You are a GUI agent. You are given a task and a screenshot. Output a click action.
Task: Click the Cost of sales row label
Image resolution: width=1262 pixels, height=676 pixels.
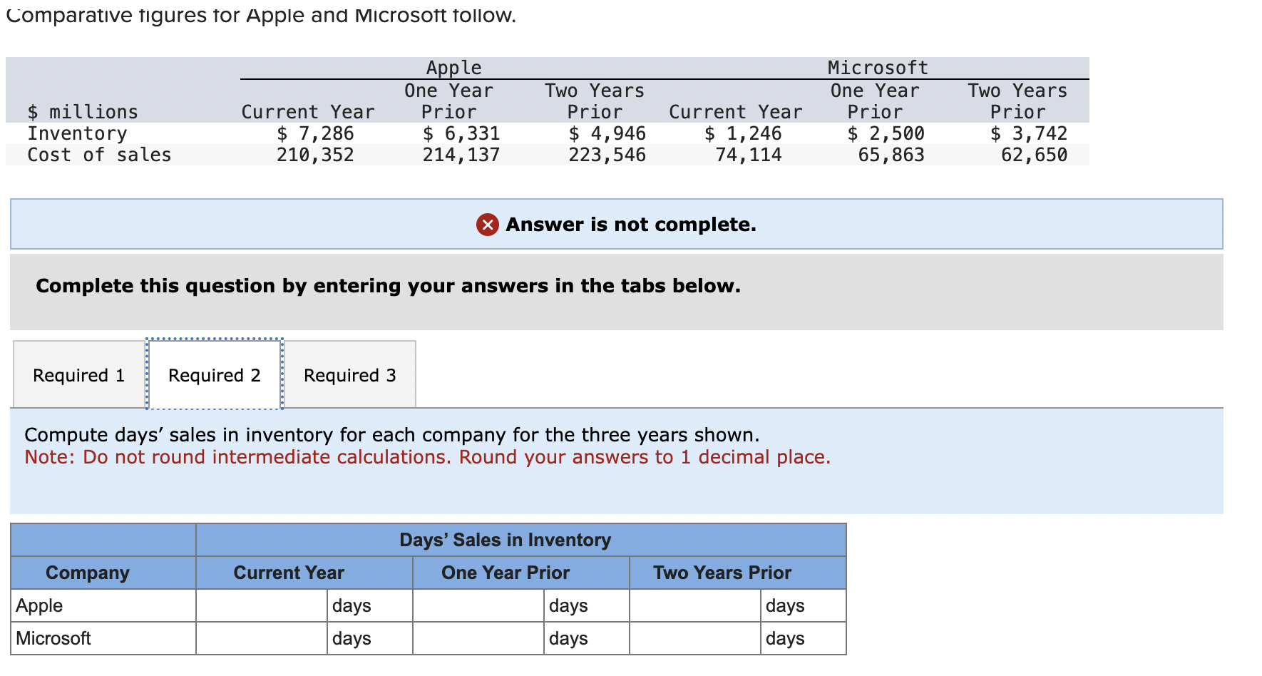99,155
